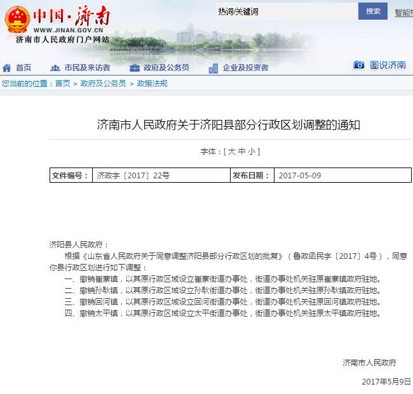Click the building icon beside 政府及公务员
This screenshot has width=413, height=394.
135,68
